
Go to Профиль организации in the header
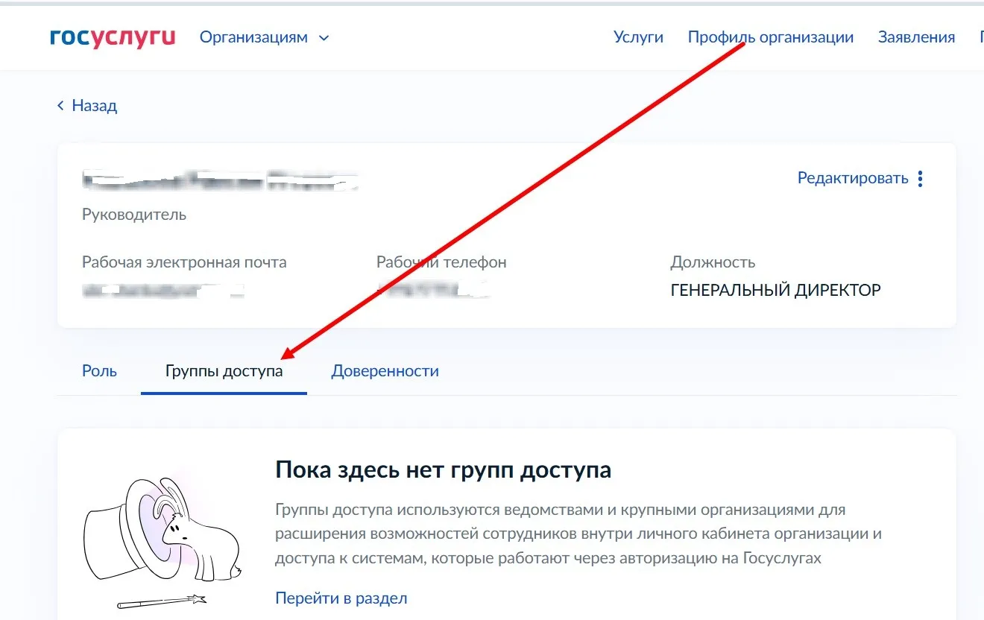point(770,37)
